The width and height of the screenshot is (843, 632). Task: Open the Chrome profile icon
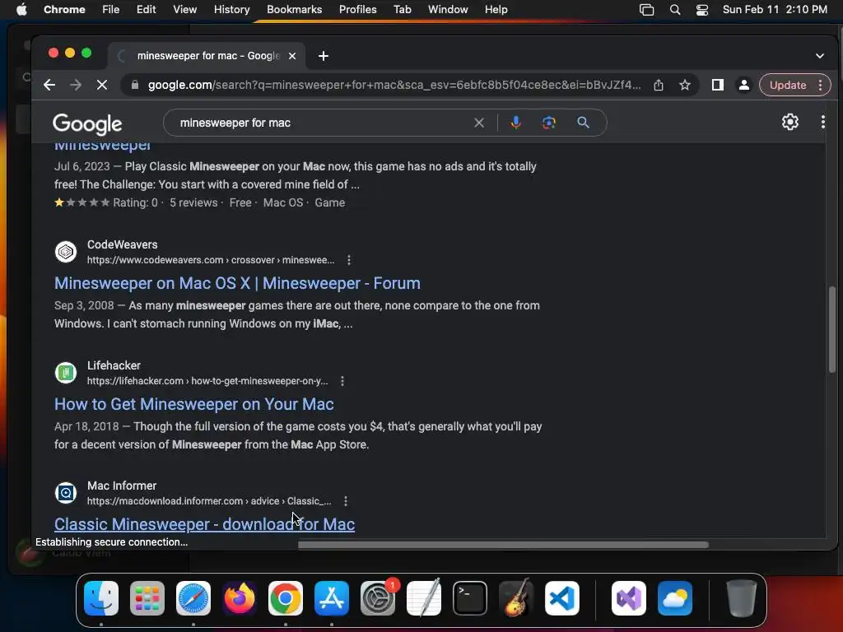pos(743,85)
